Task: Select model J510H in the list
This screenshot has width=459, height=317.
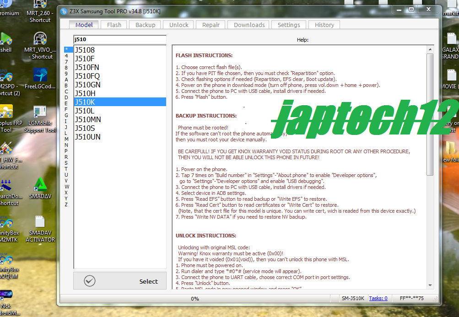Action: click(x=120, y=93)
